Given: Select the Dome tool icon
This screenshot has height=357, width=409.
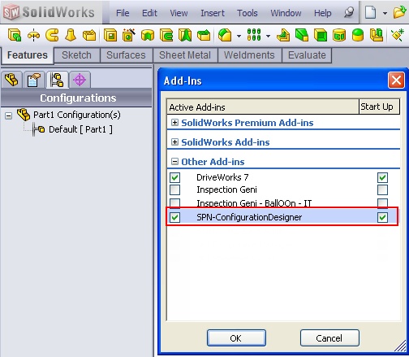Looking at the screenshot, I should (358, 35).
